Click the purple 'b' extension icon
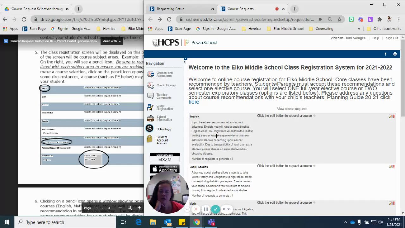The width and height of the screenshot is (405, 228). tap(370, 19)
